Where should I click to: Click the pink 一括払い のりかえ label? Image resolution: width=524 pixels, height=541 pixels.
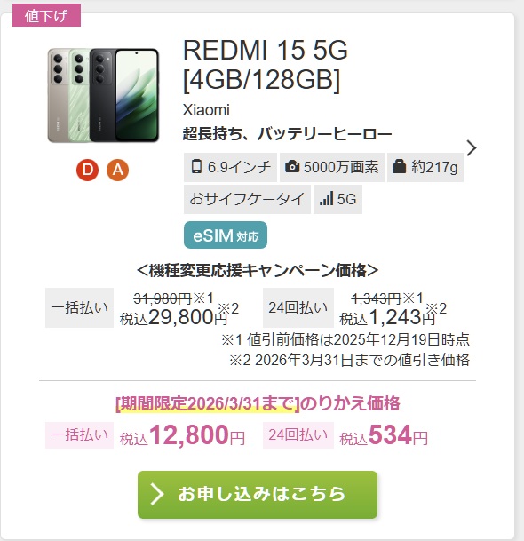[x=79, y=434]
